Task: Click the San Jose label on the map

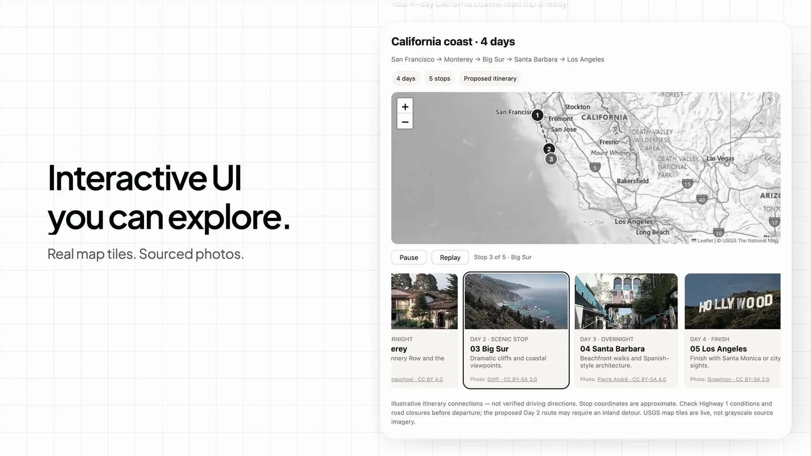Action: [x=564, y=129]
